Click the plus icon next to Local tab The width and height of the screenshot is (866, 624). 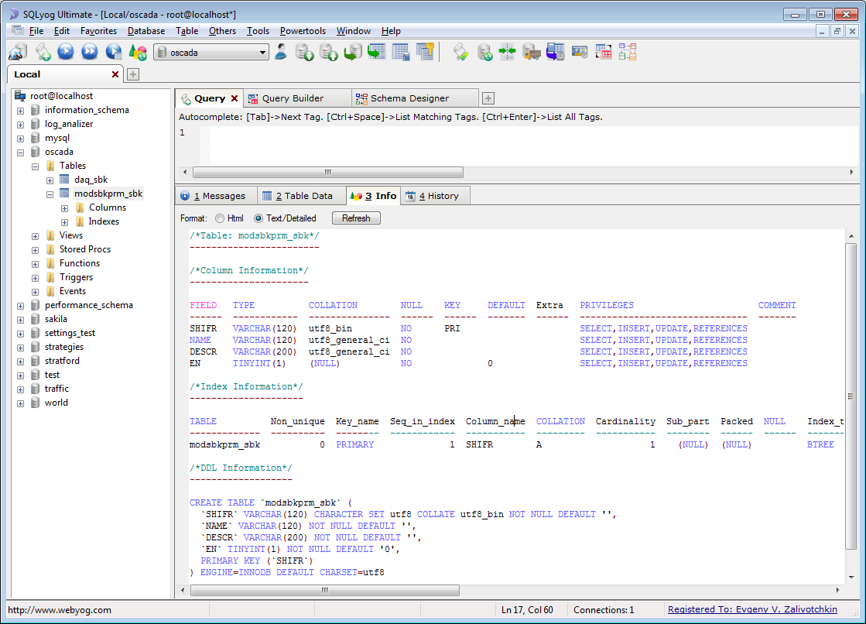pos(133,74)
